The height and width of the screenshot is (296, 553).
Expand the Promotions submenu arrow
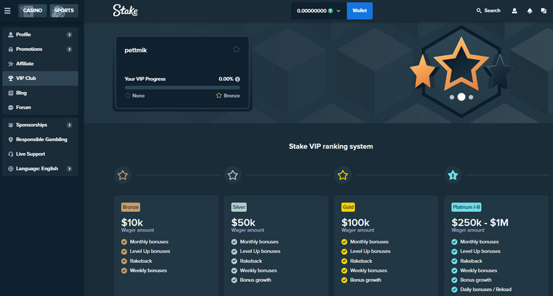pyautogui.click(x=69, y=49)
